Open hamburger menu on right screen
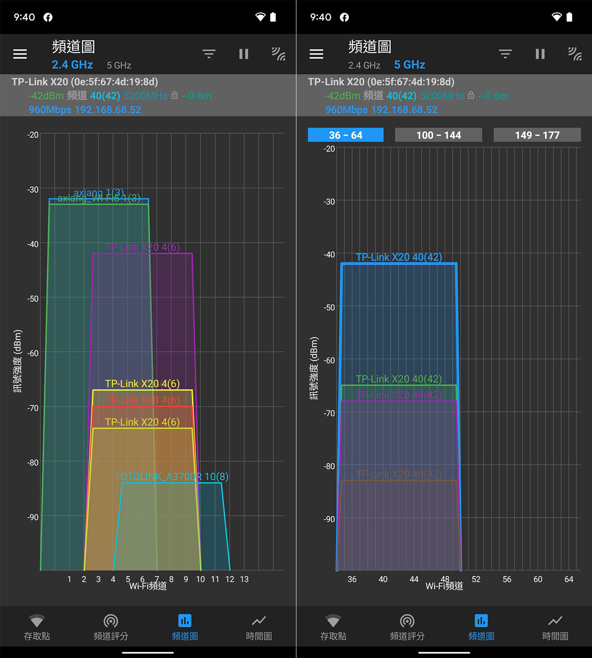This screenshot has width=592, height=658. click(316, 54)
